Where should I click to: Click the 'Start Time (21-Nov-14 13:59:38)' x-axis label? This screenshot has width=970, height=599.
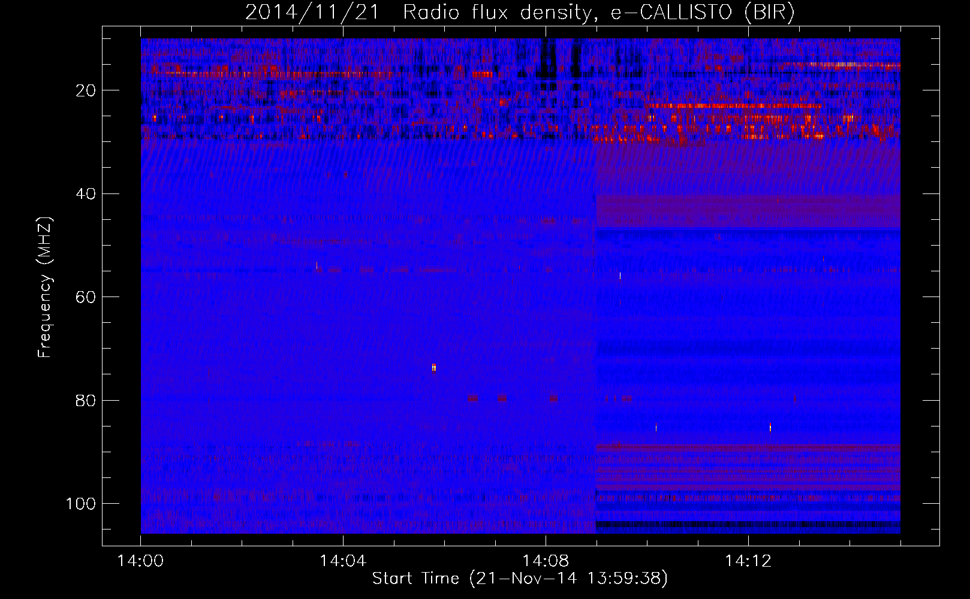coord(519,579)
